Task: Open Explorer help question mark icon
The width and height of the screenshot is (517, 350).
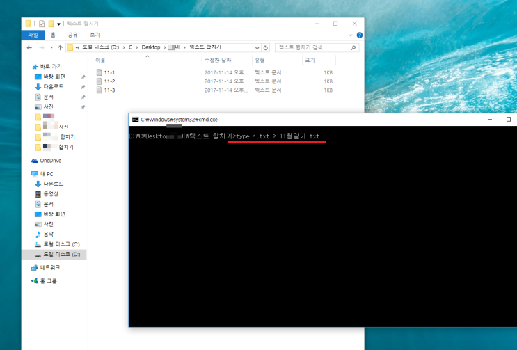Action: tap(360, 34)
